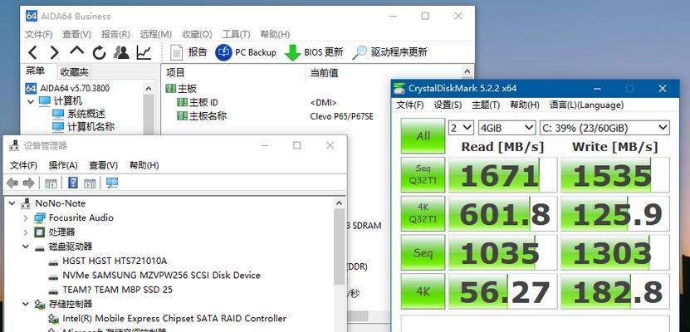This screenshot has width=690, height=332.
Task: Refresh the AIDA64 page
Action: point(99,53)
